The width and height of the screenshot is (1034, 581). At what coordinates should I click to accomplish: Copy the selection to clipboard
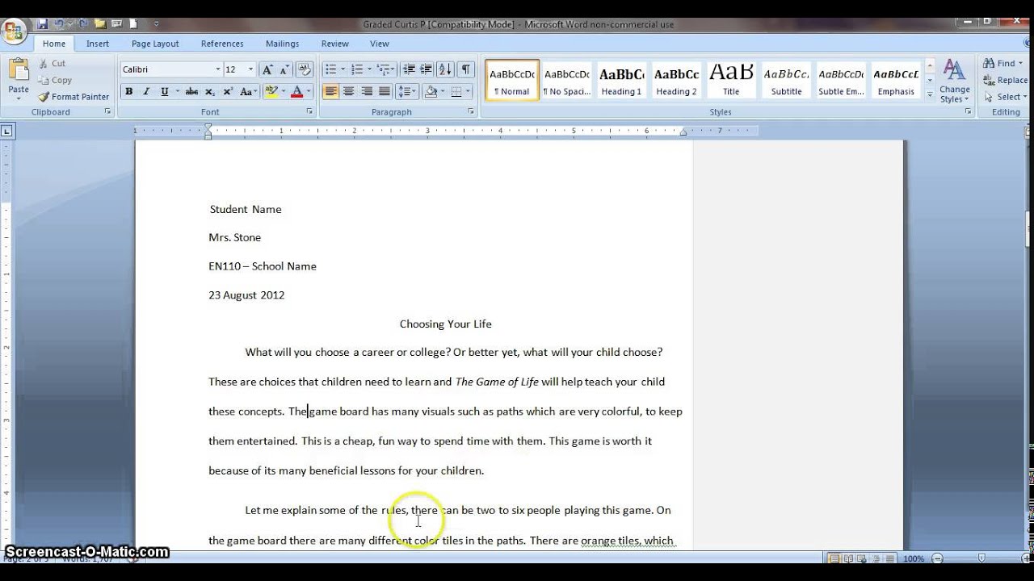55,80
